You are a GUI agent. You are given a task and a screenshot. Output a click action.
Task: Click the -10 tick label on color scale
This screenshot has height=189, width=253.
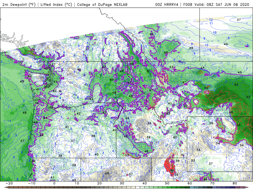click(32, 183)
